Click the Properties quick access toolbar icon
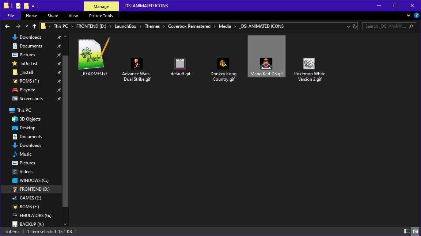 coord(18,5)
